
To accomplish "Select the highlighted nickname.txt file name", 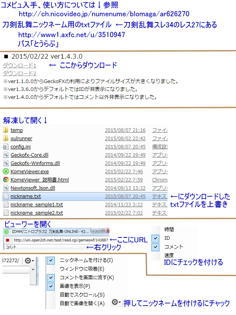I will 26,196.
